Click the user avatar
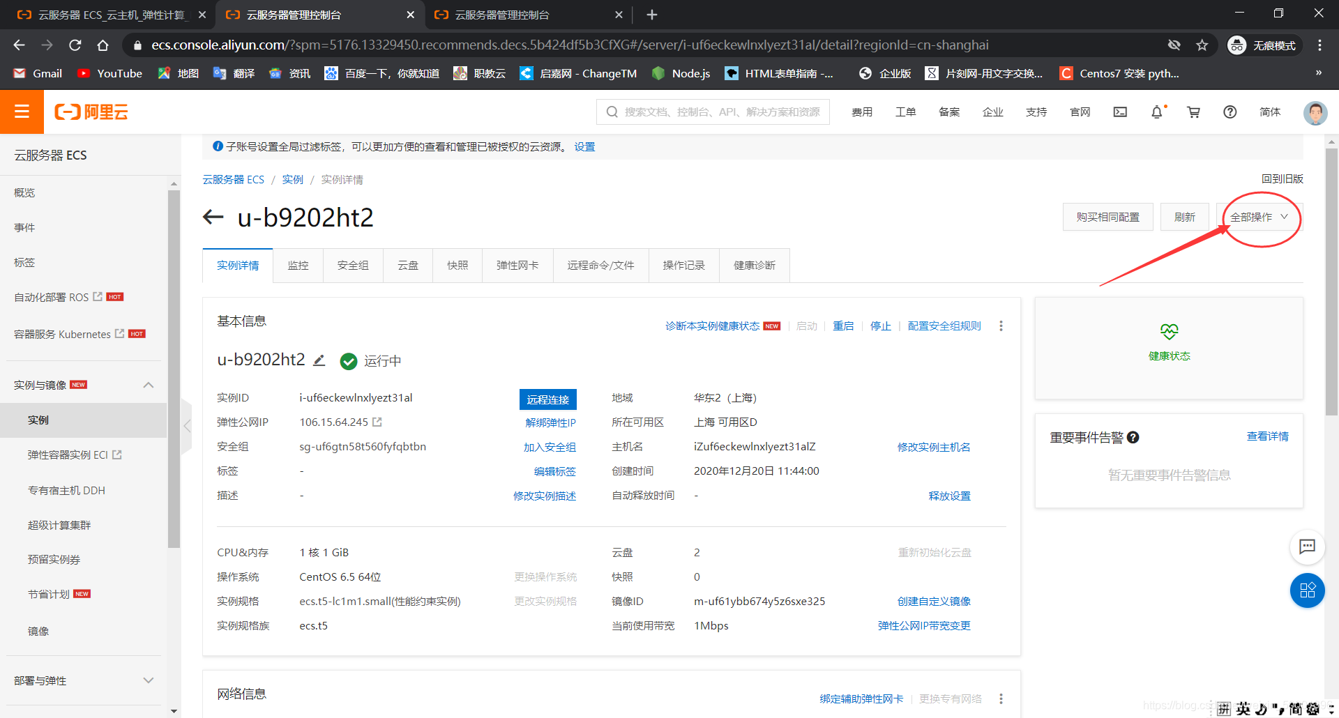This screenshot has height=718, width=1339. (x=1315, y=113)
